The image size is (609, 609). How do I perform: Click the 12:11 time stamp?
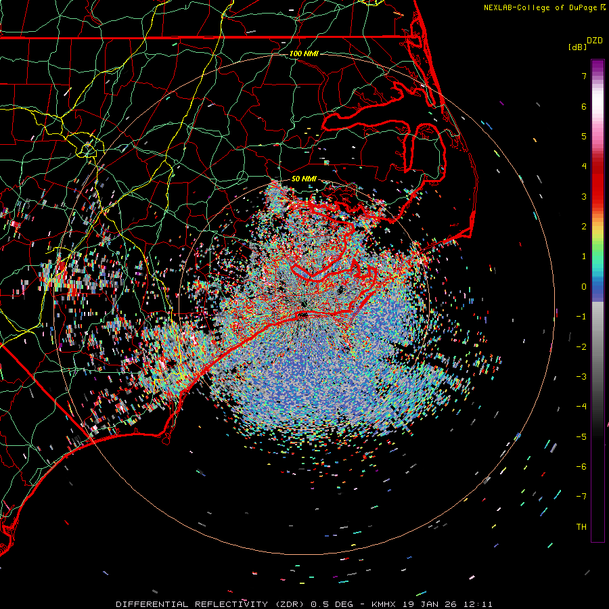478,604
